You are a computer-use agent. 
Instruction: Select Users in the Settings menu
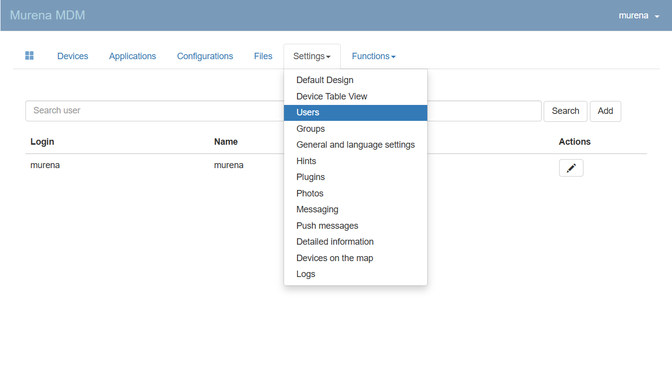(308, 112)
